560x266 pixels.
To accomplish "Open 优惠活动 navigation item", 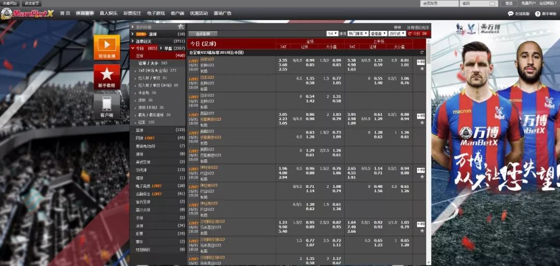I will coord(199,13).
